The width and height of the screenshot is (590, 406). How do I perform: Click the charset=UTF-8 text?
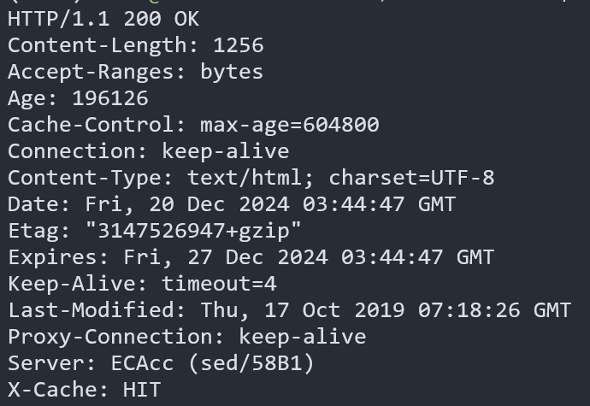point(411,178)
